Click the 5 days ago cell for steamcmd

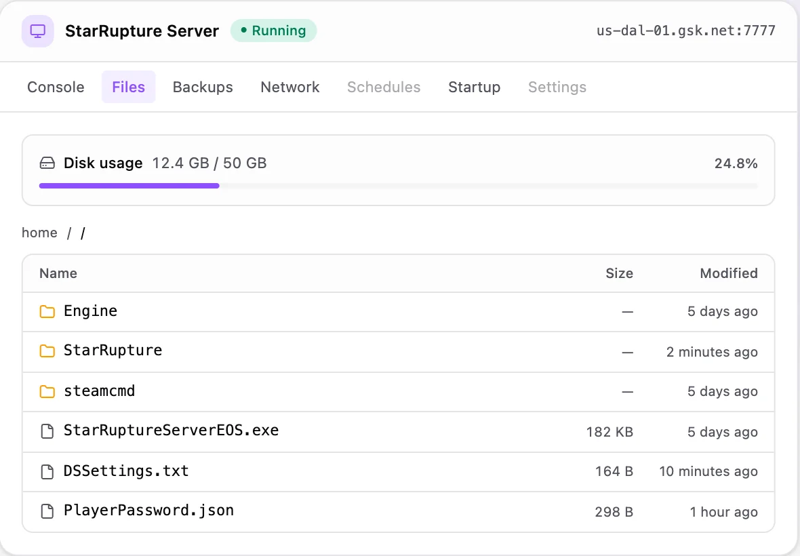(723, 391)
